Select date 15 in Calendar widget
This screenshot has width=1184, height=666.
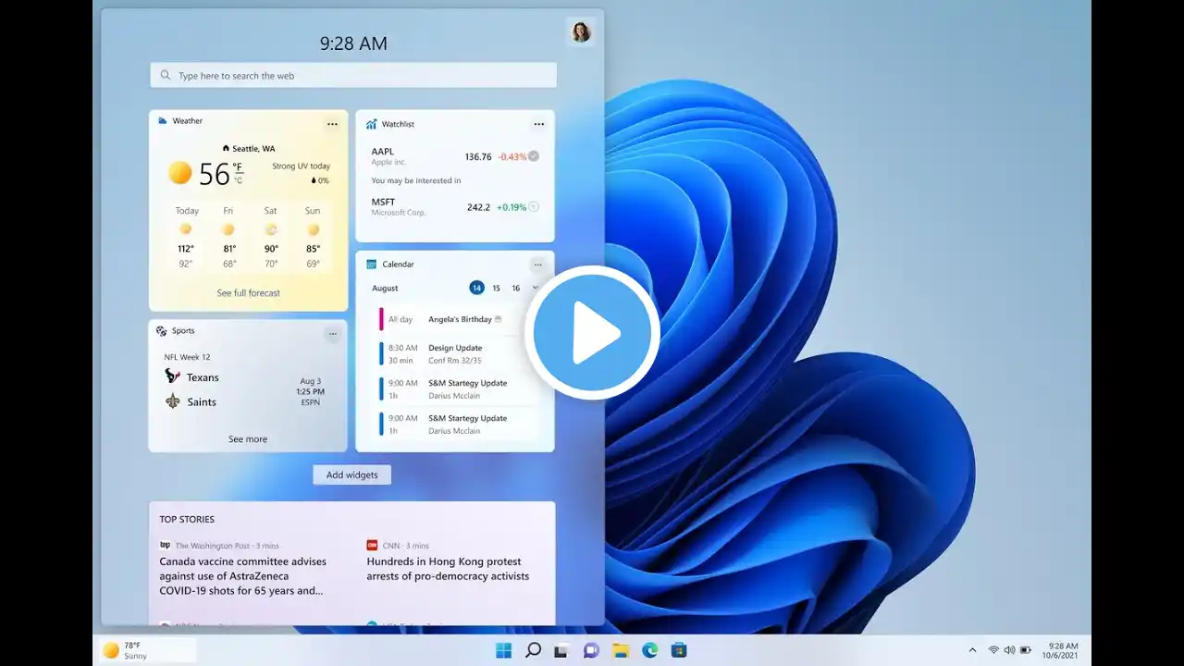pyautogui.click(x=496, y=288)
